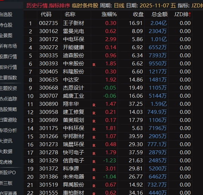
Task: Click closing price 39.59 of 宇邦新材
Action: click(136, 136)
